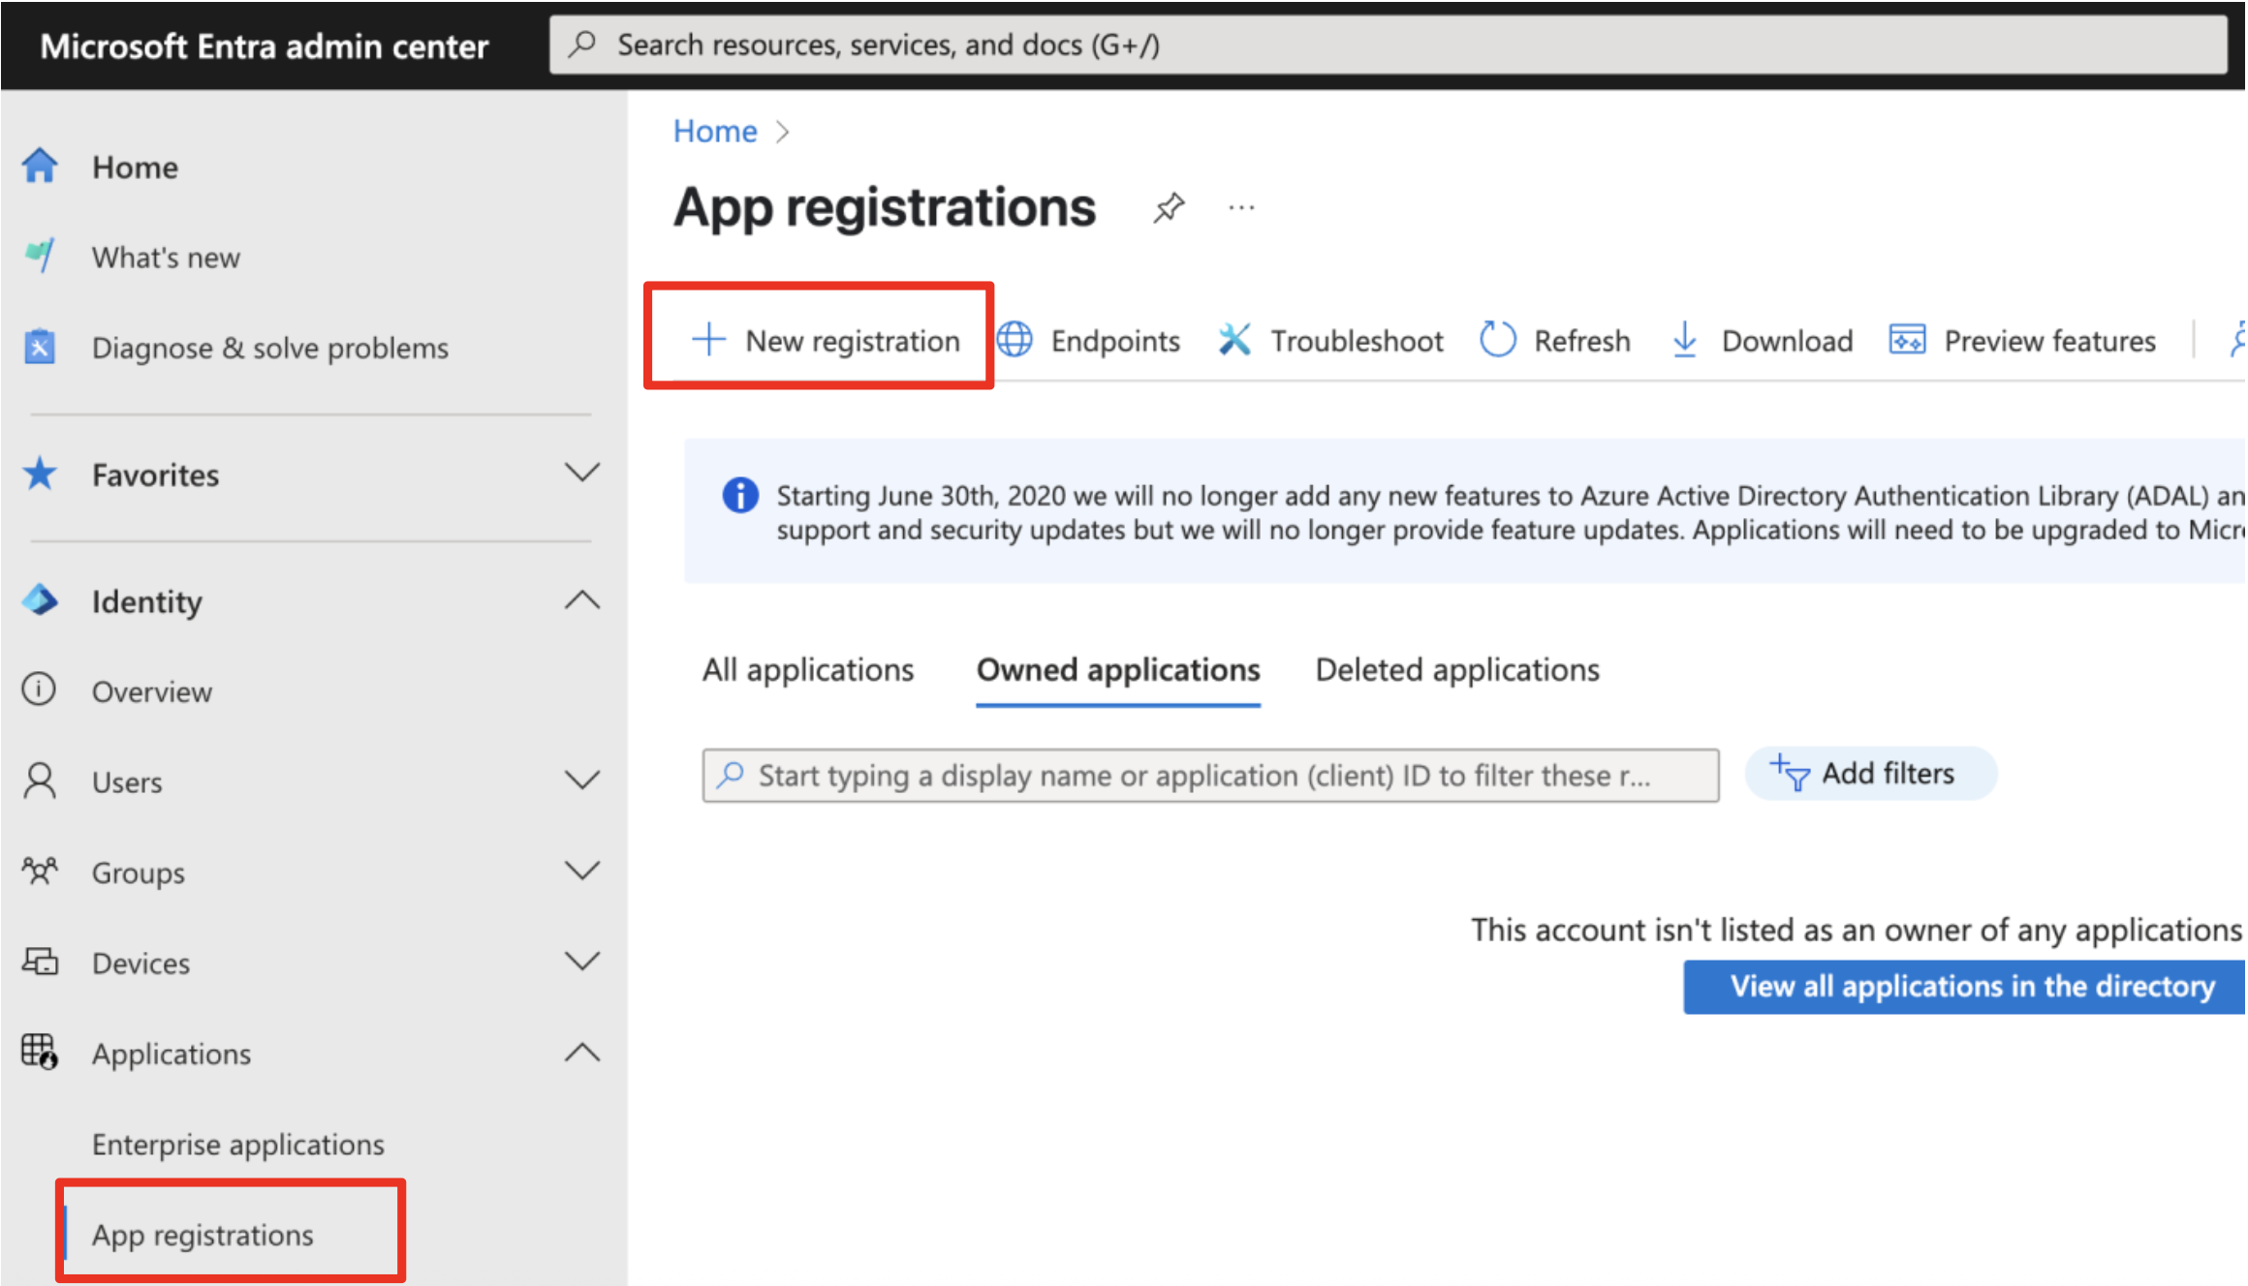Click the Preview features icon
The image size is (2248, 1286).
[x=1907, y=340]
